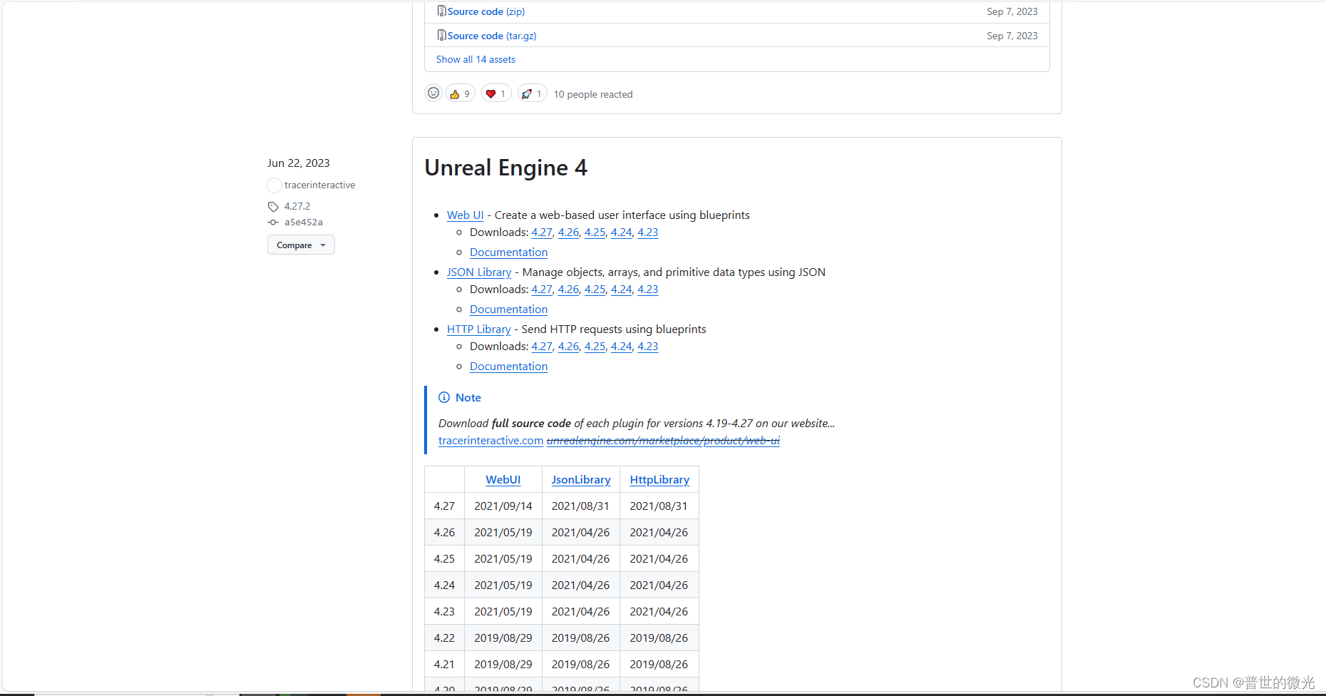Download Web UI version 4.27
1326x696 pixels.
pyautogui.click(x=542, y=232)
